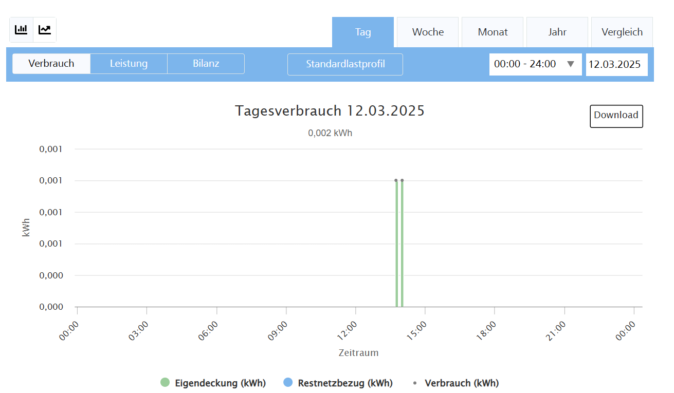Screen dimensions: 674x393
Task: Switch to the Woche tab
Action: coord(428,32)
